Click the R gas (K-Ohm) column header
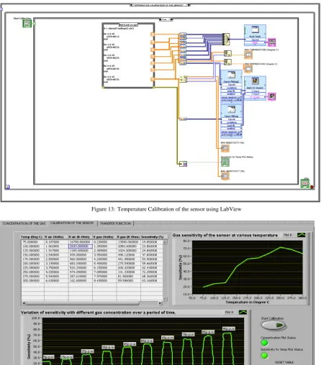Screen dimensions: 321x365 click(x=128, y=237)
